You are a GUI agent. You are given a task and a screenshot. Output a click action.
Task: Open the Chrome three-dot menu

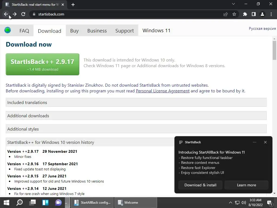[271, 14]
